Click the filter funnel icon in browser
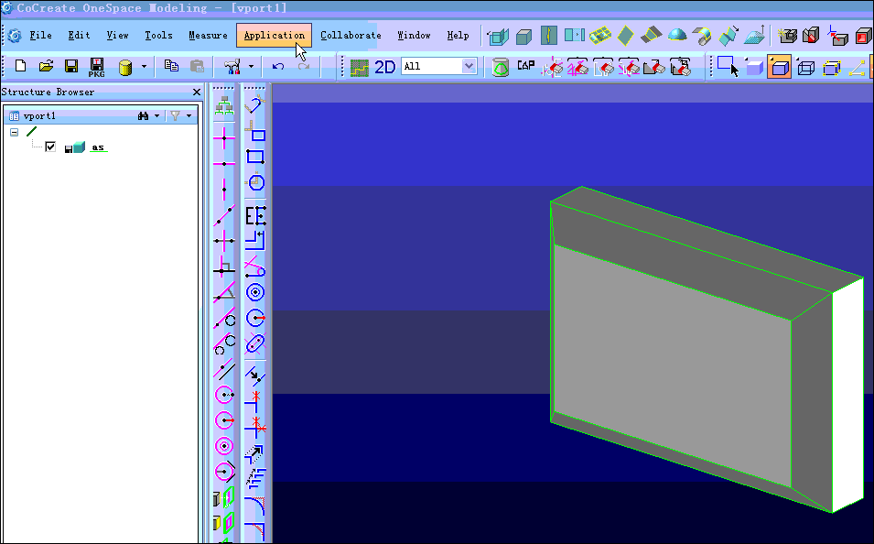Image resolution: width=874 pixels, height=544 pixels. point(175,115)
